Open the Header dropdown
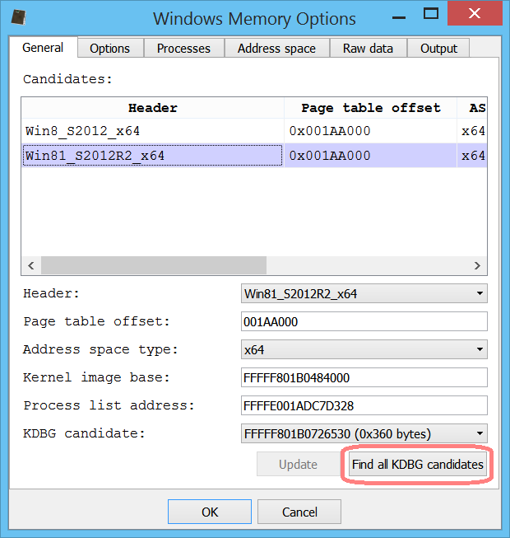 coord(364,293)
